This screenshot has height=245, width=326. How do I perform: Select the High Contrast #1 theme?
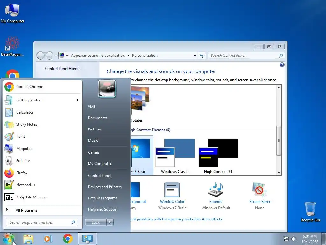tap(218, 156)
